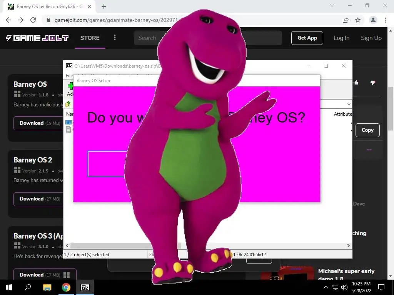The image size is (394, 295).
Task: Click the 7-Zip horizontal scrollbar thumb
Action: [125, 245]
